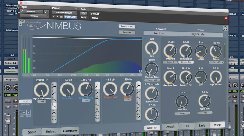
Task: Open the Cut: -60 dropdown
Action: 216,62
